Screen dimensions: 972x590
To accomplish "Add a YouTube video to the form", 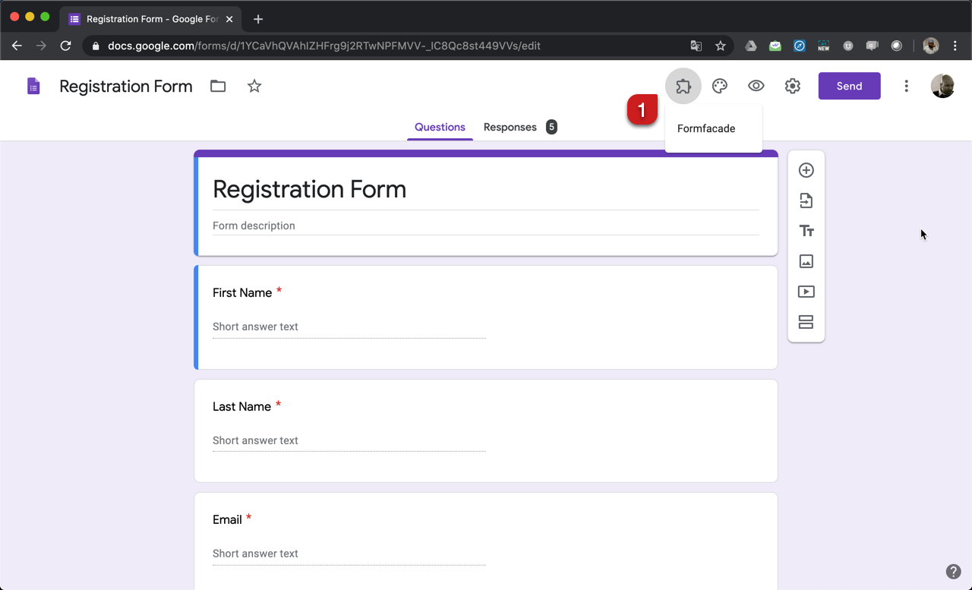I will click(x=806, y=291).
